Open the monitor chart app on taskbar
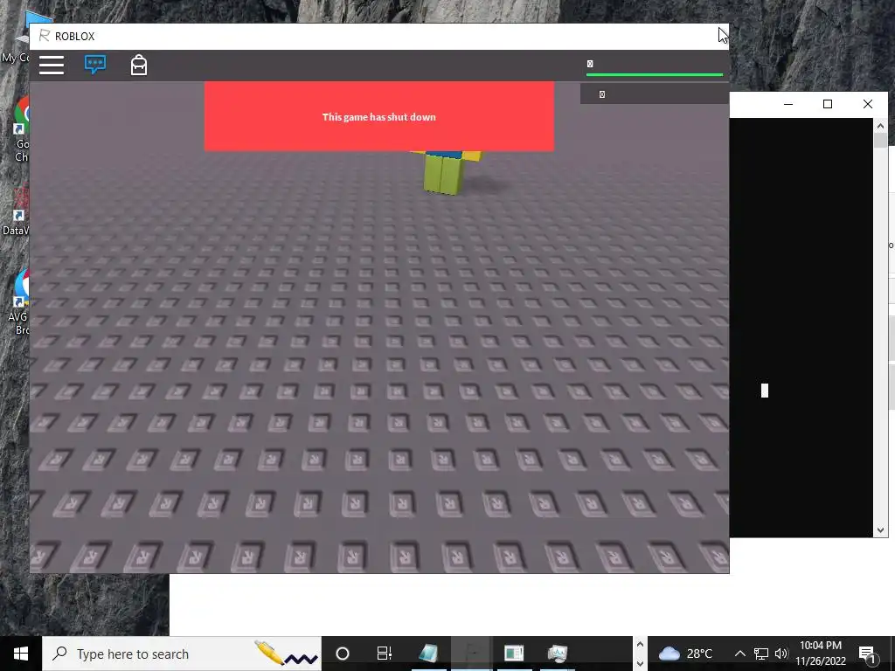Image resolution: width=895 pixels, height=671 pixels. coord(557,654)
